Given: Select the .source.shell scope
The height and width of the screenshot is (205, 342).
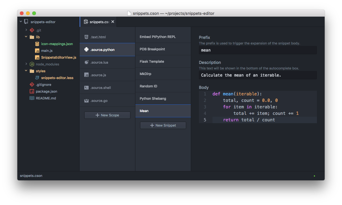Looking at the screenshot, I should click(107, 88).
